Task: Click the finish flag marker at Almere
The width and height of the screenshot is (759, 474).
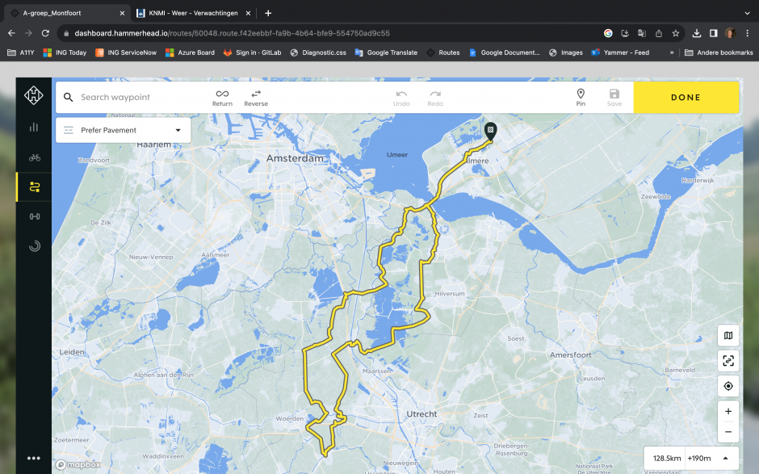Action: [490, 129]
